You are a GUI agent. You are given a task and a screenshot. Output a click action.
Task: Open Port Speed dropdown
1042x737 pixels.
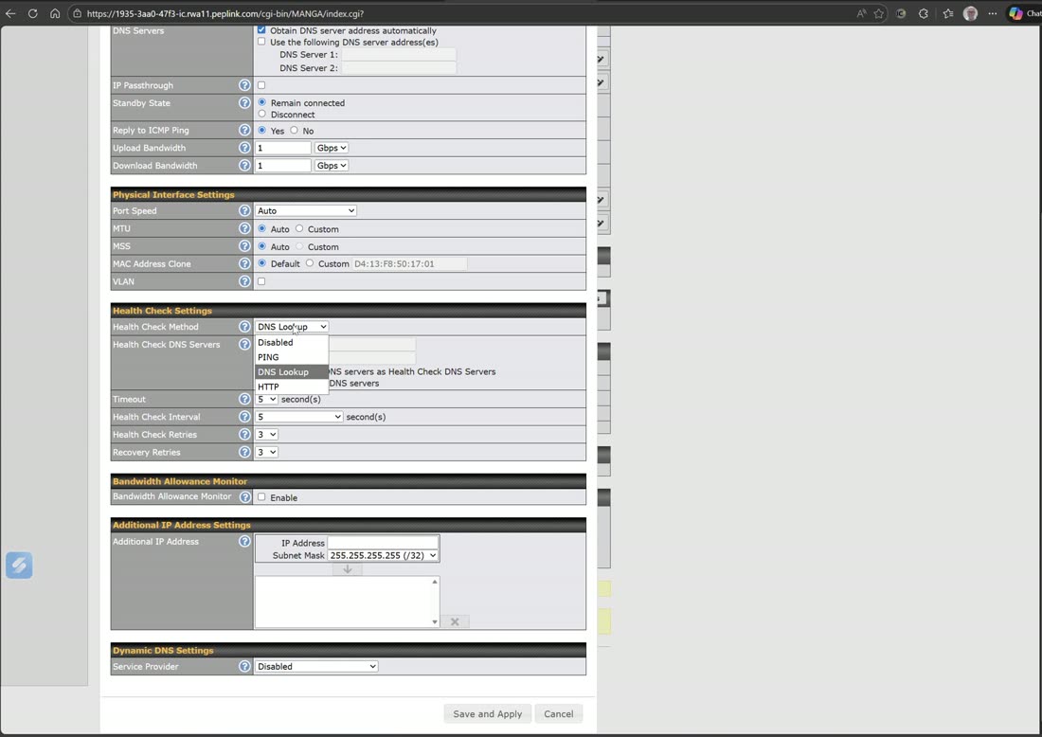tap(306, 210)
